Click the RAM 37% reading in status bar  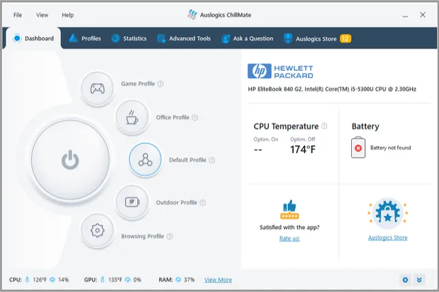point(189,280)
